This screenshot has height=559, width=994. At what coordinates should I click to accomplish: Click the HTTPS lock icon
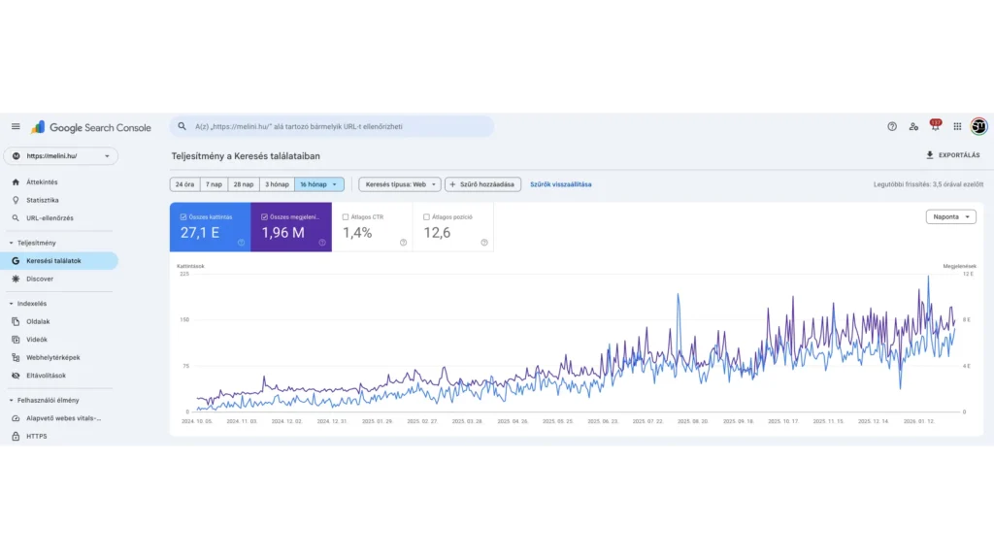[x=16, y=437]
